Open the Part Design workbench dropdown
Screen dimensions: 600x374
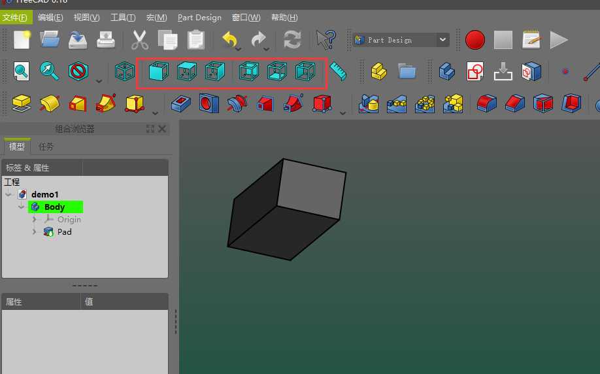(442, 40)
